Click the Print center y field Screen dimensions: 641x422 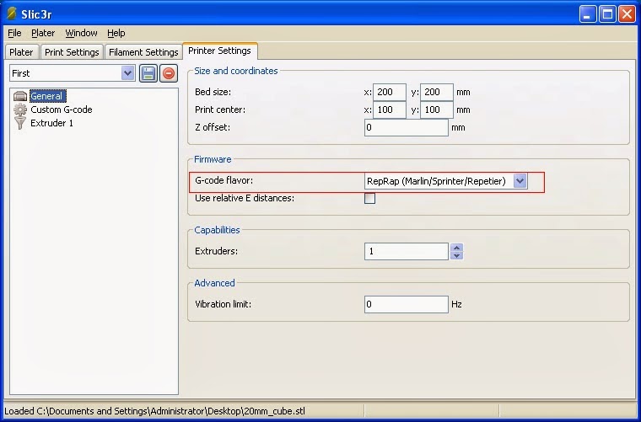point(437,110)
